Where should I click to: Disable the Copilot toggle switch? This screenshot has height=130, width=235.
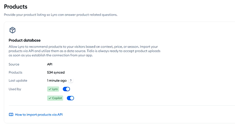pos(70,98)
